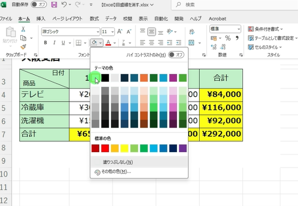Pick the yellow standard color swatch
This screenshot has width=298, height=206.
tap(124, 148)
